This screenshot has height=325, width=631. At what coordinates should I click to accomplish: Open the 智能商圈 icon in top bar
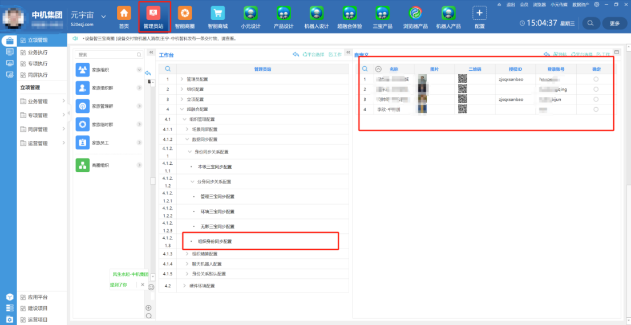[x=185, y=13]
